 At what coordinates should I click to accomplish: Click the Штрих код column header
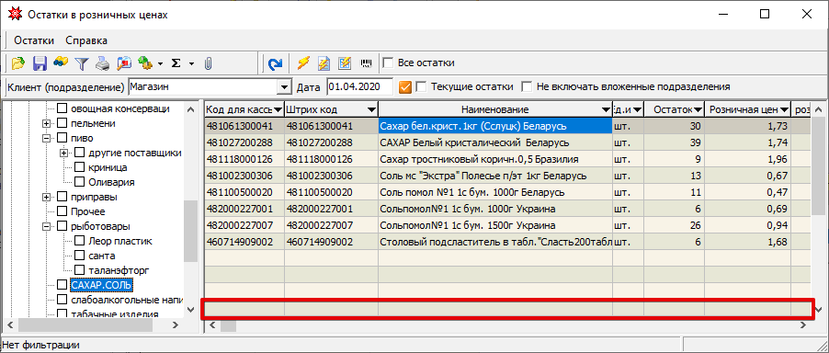(332, 110)
